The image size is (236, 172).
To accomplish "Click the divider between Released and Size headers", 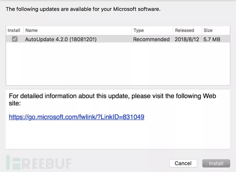I will click(202, 30).
